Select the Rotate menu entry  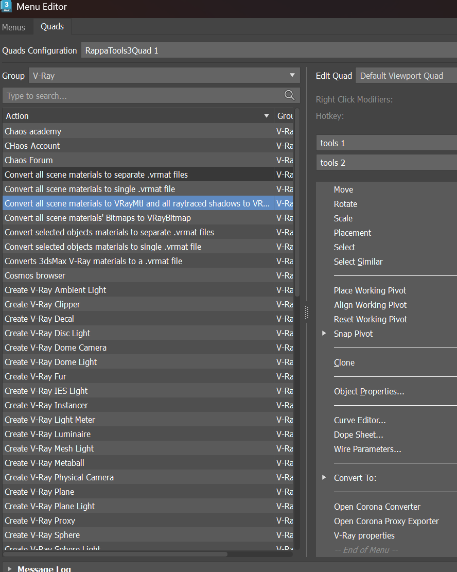[x=345, y=204]
